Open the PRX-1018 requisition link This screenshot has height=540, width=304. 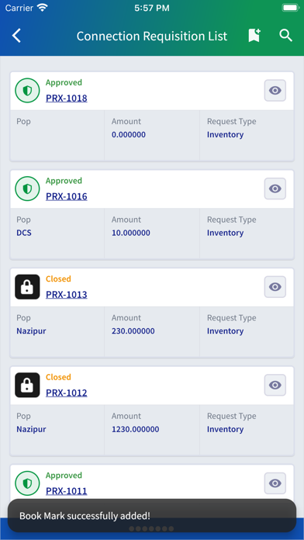pyautogui.click(x=67, y=99)
